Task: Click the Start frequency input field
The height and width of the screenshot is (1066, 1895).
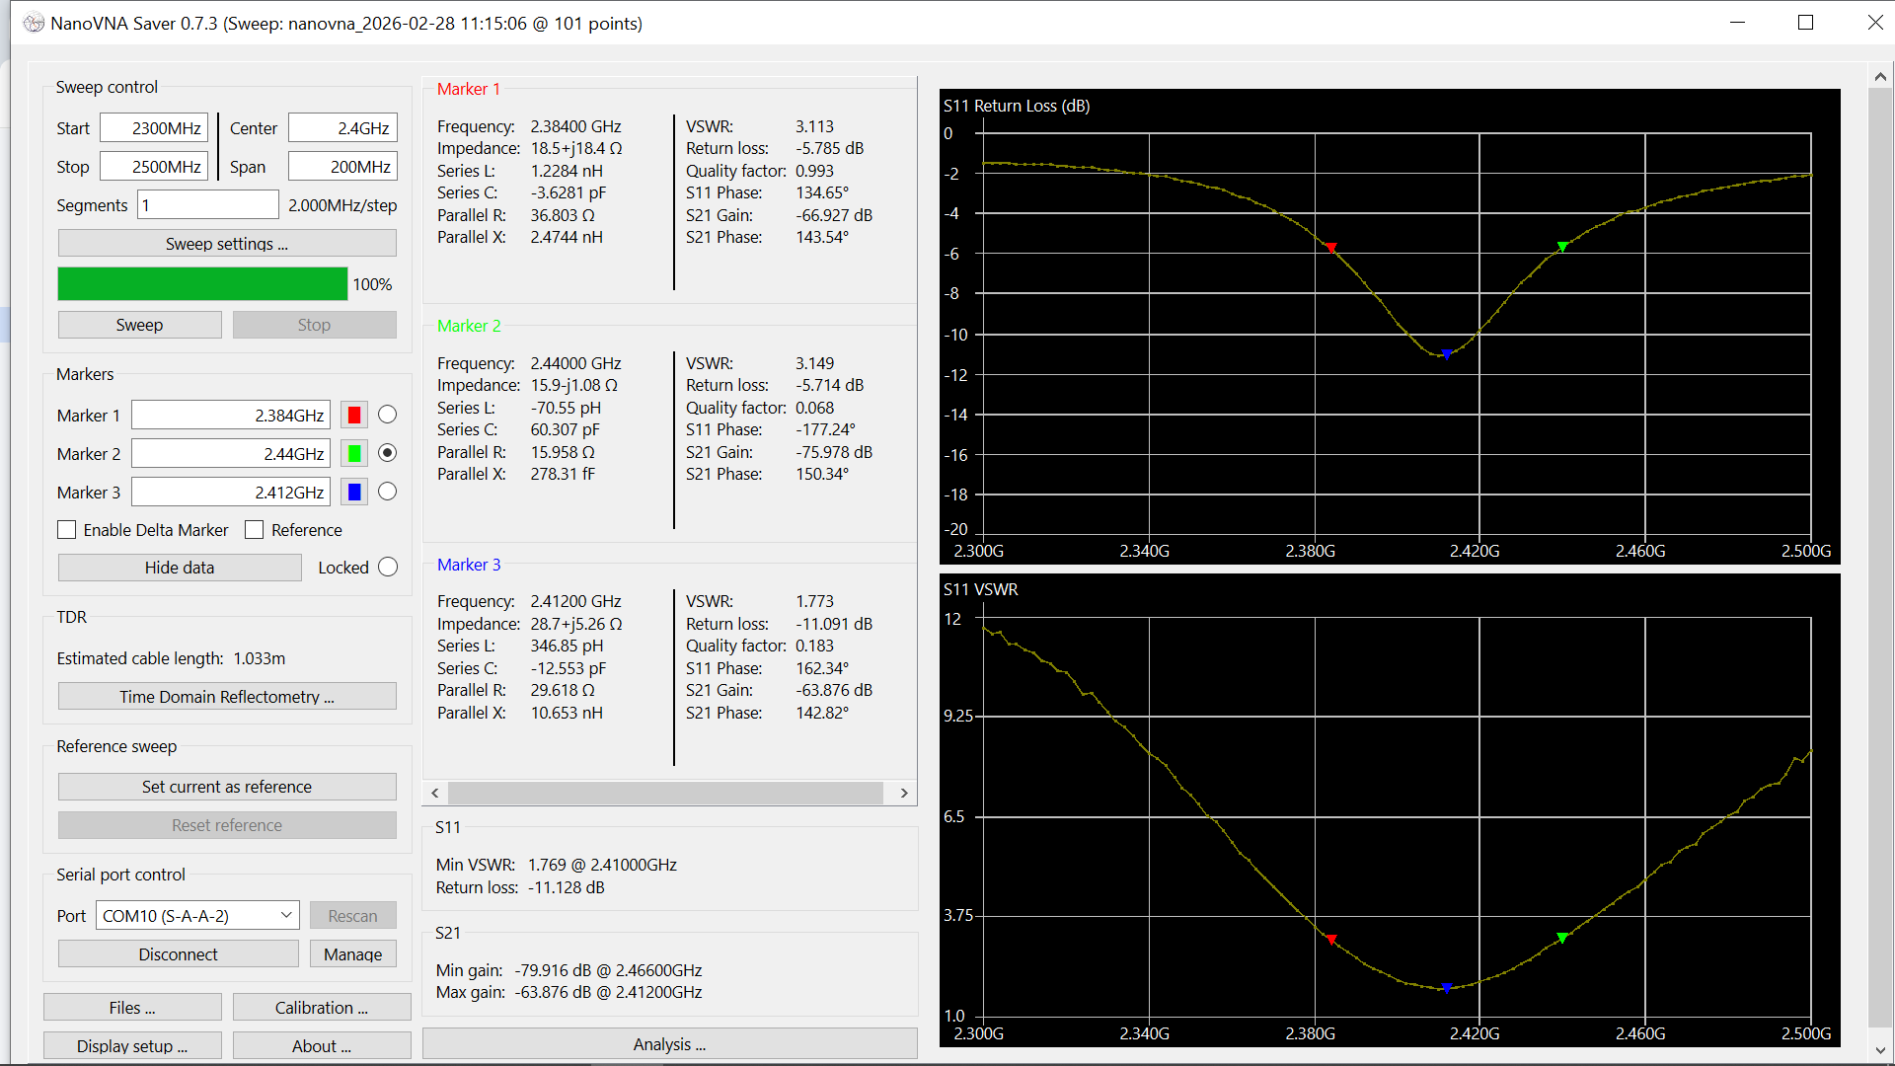Action: [154, 128]
